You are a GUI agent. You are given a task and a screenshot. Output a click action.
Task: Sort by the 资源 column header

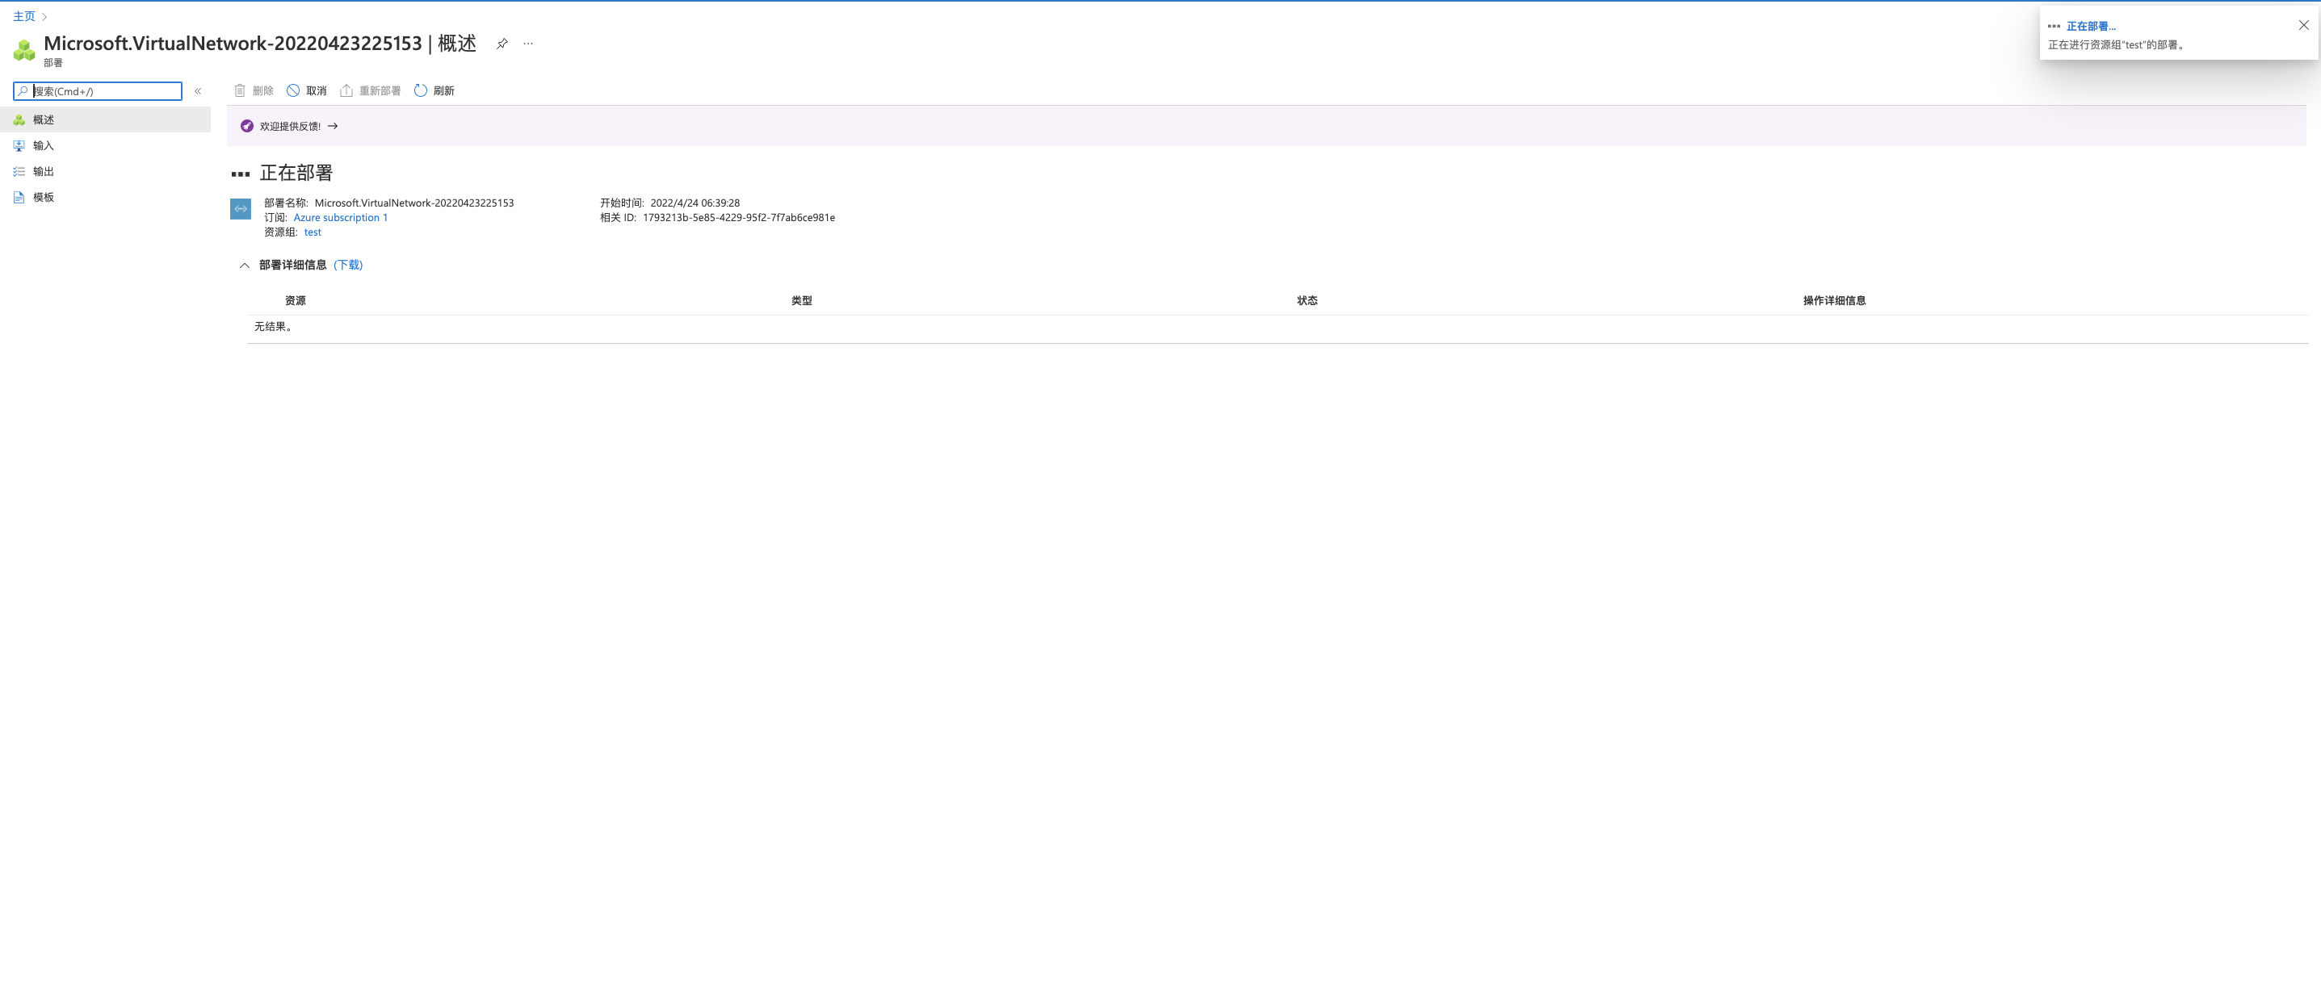pyautogui.click(x=296, y=301)
